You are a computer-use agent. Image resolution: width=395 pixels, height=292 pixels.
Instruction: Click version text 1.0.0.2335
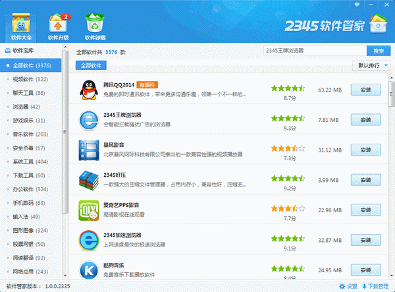[x=57, y=286]
